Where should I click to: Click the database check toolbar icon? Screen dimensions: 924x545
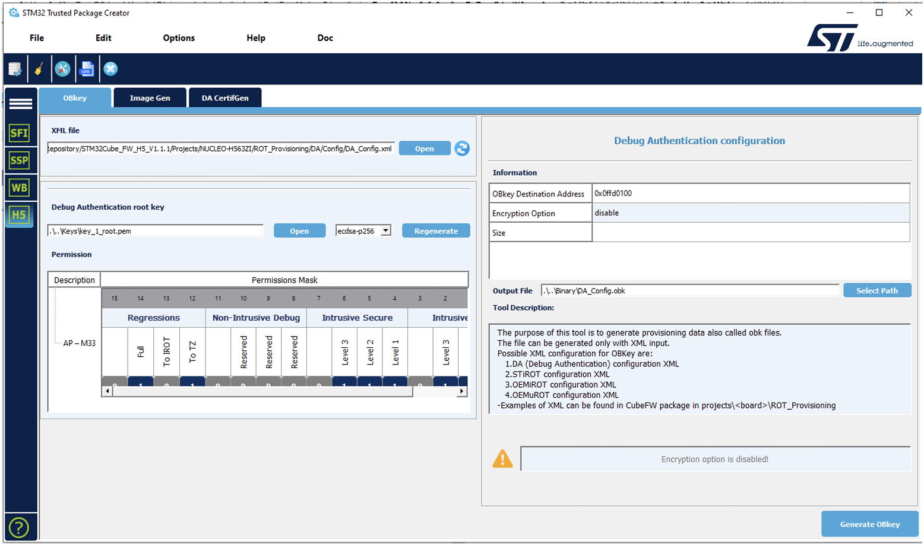(x=15, y=69)
